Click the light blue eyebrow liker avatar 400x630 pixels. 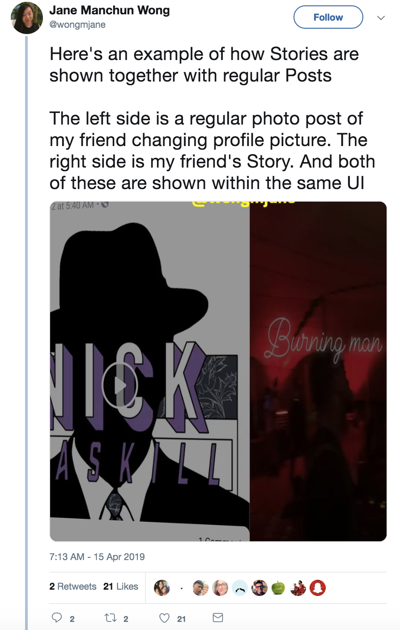240,587
